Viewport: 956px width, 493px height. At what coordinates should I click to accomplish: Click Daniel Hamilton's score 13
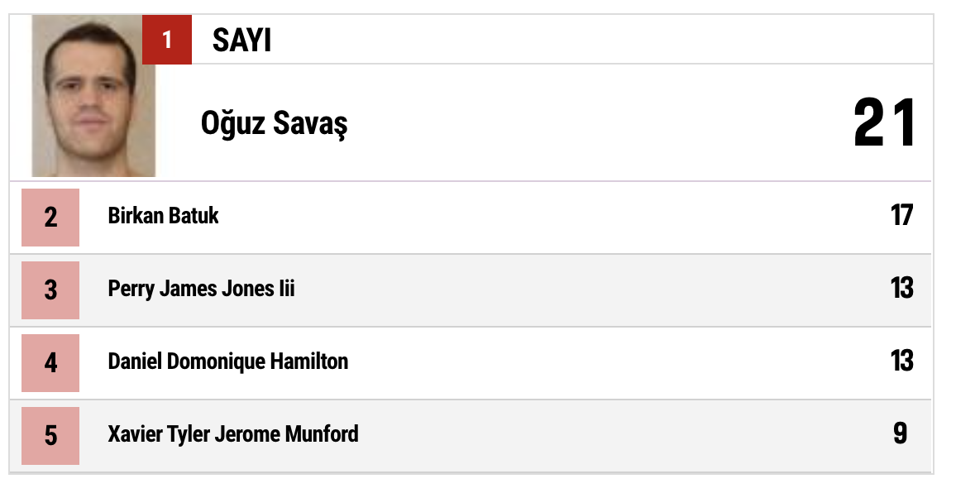(901, 361)
